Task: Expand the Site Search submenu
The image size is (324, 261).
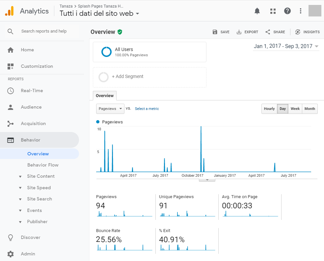Action: click(20, 199)
